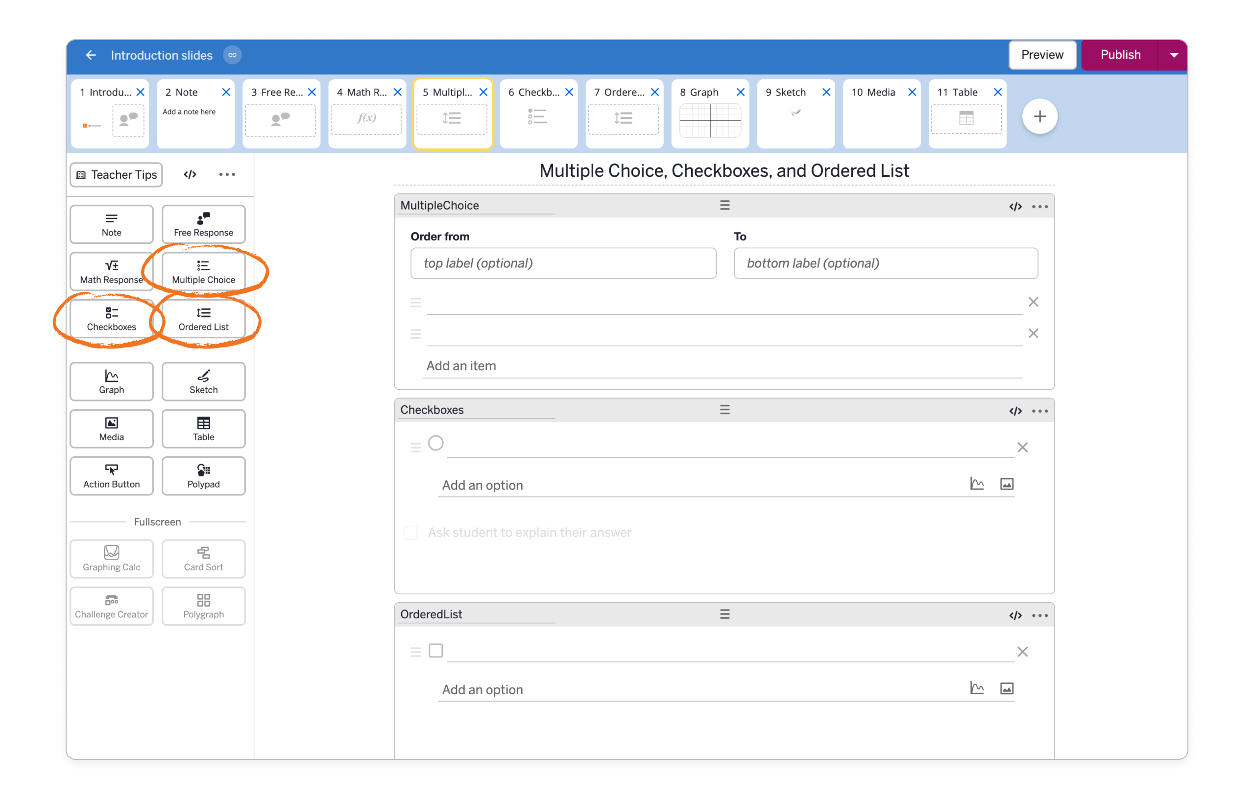Viewport: 1254px width, 799px height.
Task: Open Teacher Tips
Action: pyautogui.click(x=116, y=174)
